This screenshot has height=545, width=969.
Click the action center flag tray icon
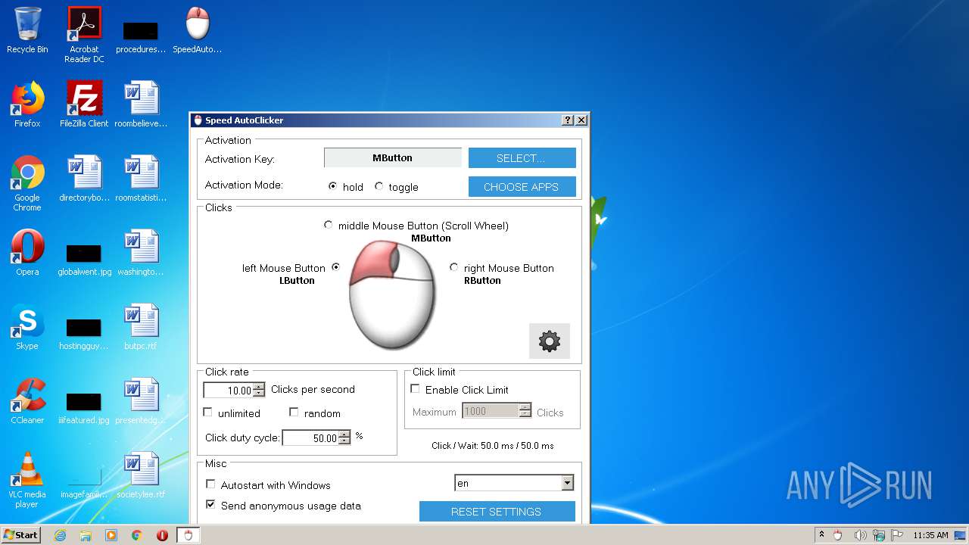[x=897, y=535]
